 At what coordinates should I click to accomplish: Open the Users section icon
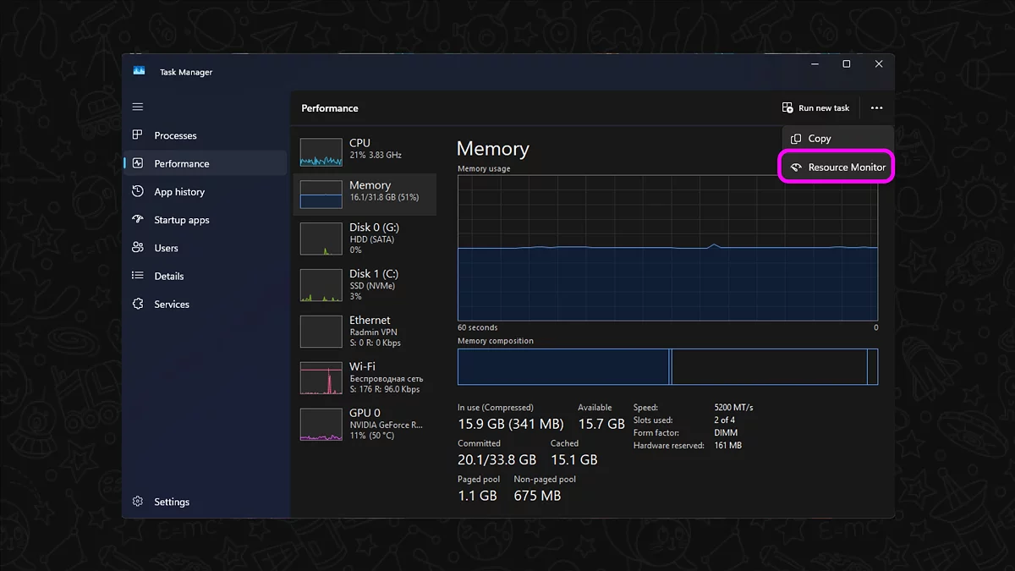tap(138, 248)
